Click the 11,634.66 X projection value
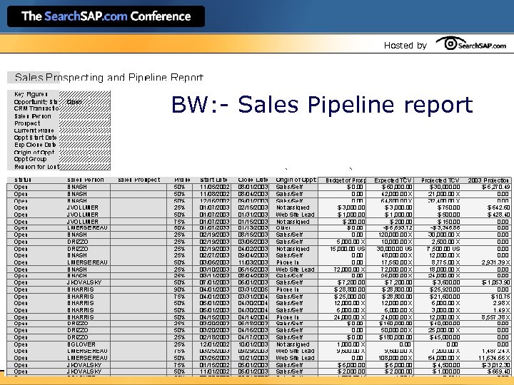The width and height of the screenshot is (514, 385). coord(494,358)
